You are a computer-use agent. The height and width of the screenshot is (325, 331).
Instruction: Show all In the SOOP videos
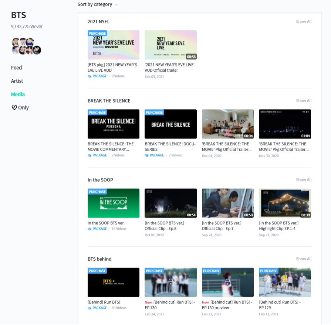click(x=303, y=180)
